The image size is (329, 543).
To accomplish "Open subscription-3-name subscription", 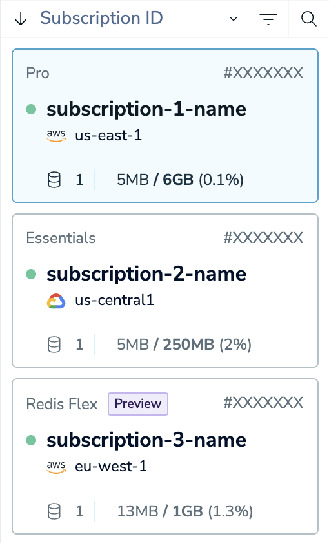I will 146,440.
